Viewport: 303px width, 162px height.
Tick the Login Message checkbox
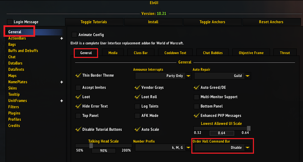10,22
